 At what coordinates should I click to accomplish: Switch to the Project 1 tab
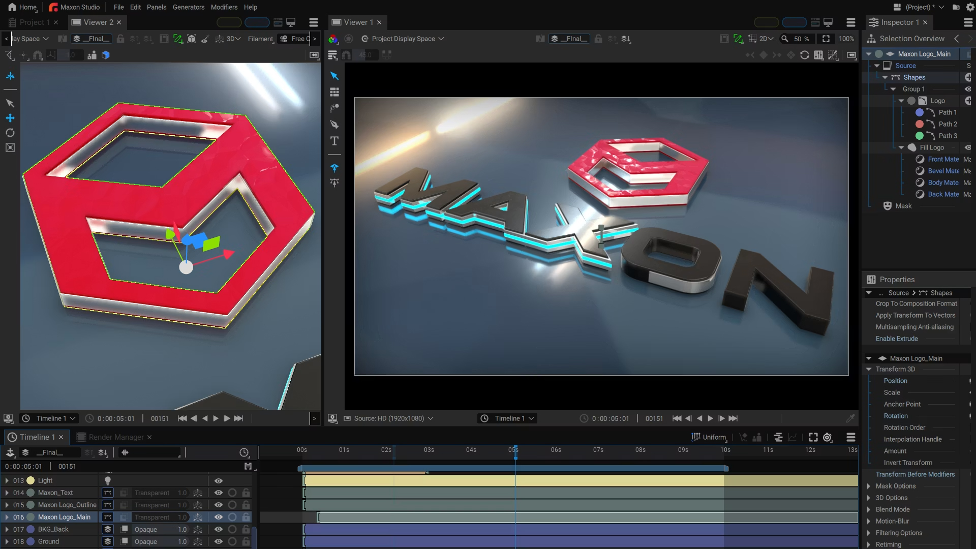pyautogui.click(x=34, y=22)
